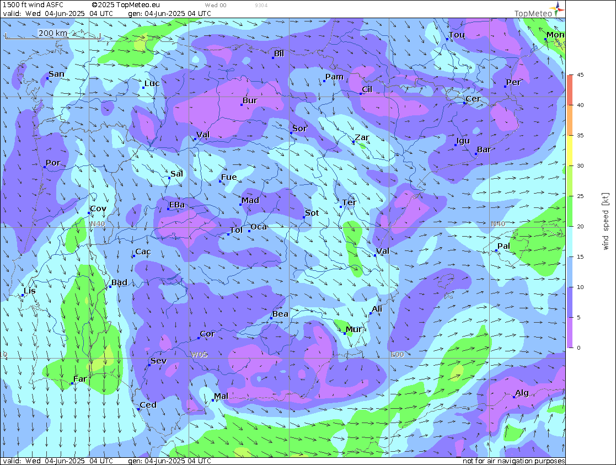Click the 'Bad' city label

point(119,282)
